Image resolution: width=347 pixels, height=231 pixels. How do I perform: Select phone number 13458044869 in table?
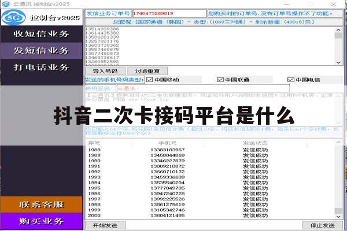tap(168, 155)
